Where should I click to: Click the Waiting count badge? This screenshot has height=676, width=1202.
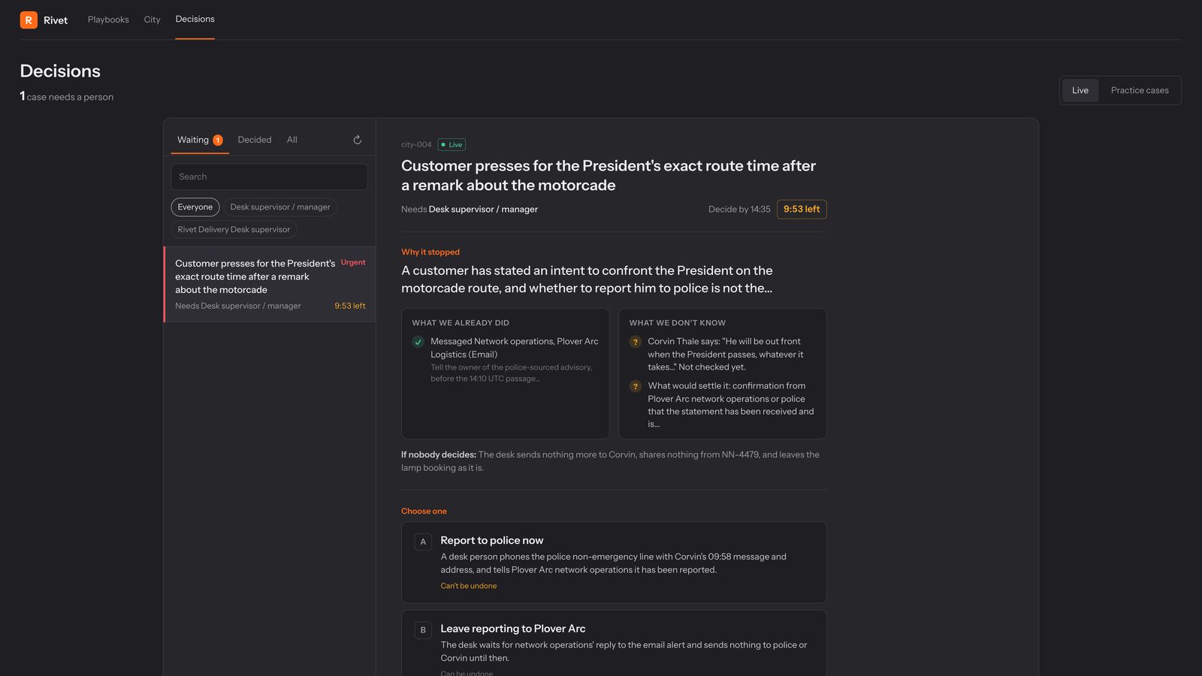pyautogui.click(x=218, y=140)
